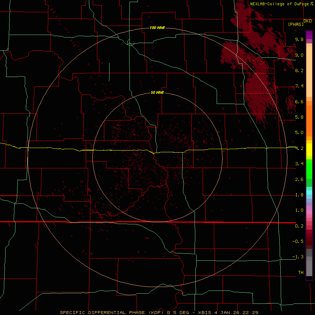Click the 3.4 value on the color scale
315x315 pixels.
click(x=299, y=164)
